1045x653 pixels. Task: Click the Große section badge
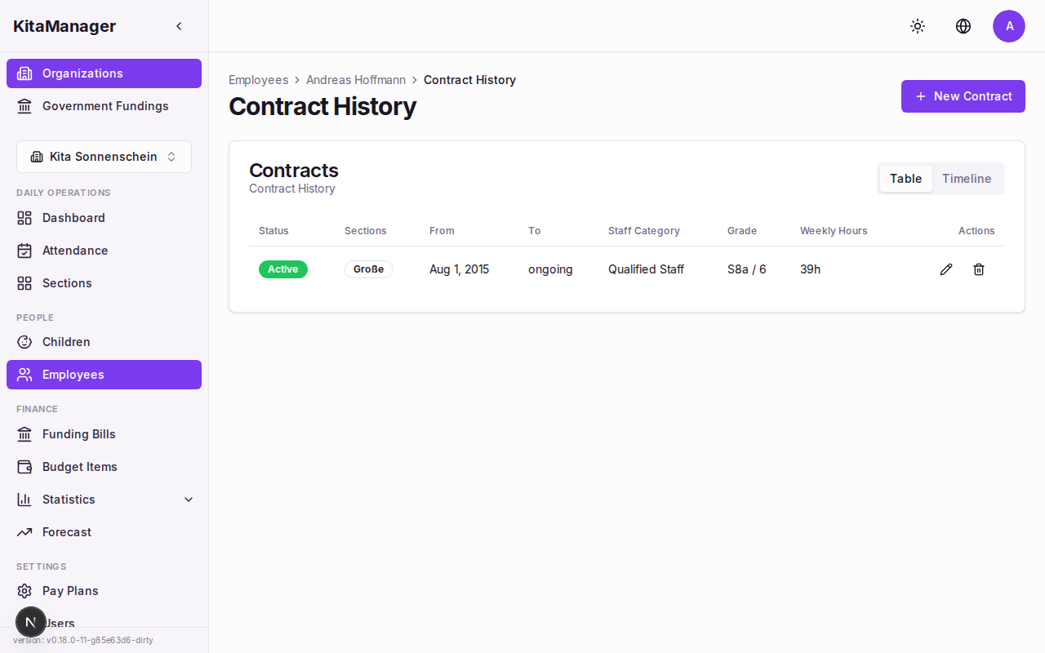(x=368, y=269)
